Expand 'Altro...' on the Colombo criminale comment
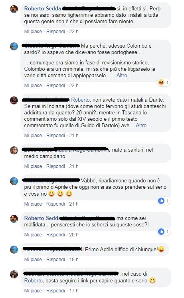This screenshot has width=184, height=298. tap(124, 76)
